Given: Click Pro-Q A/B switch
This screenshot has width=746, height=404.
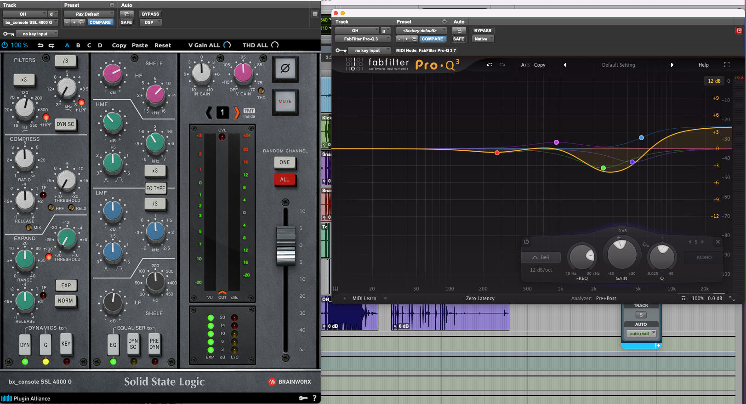Looking at the screenshot, I should (x=525, y=65).
